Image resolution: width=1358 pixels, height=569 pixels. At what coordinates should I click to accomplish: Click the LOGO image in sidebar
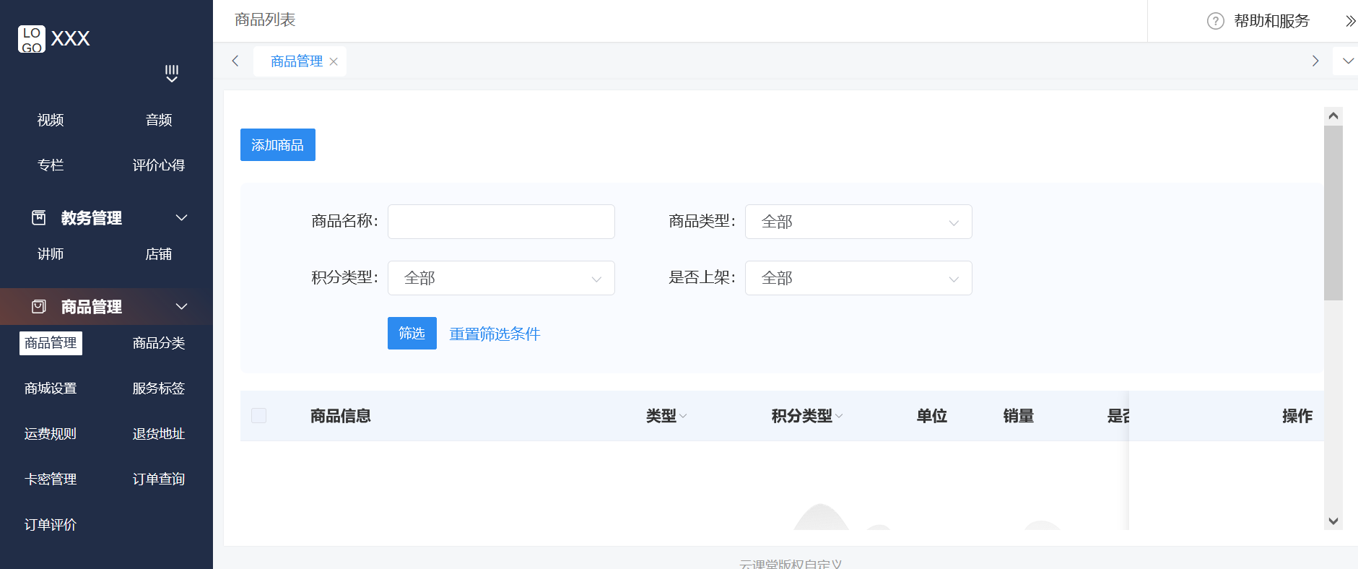click(32, 39)
